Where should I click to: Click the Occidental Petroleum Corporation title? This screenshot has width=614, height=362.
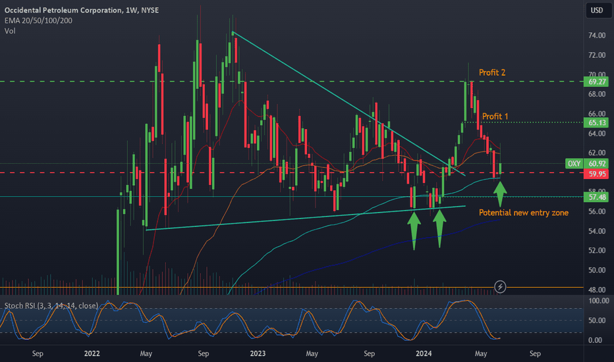[82, 10]
